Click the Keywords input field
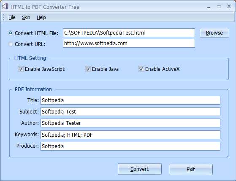 (130, 135)
